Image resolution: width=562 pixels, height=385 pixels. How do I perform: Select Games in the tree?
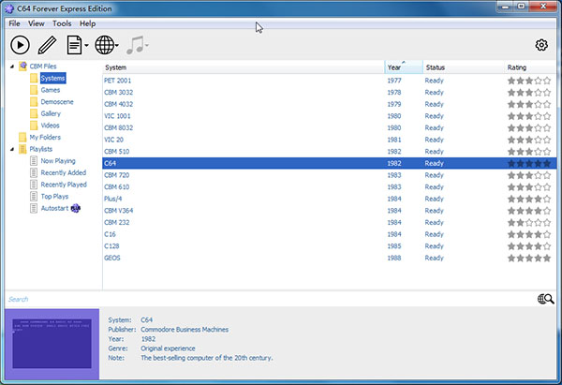(51, 90)
